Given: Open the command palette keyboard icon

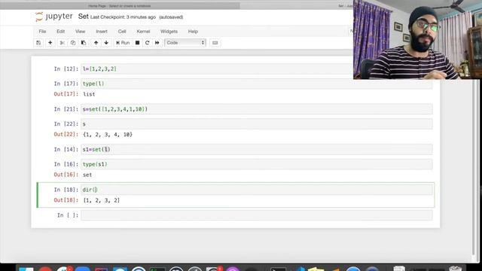Looking at the screenshot, I should (215, 43).
